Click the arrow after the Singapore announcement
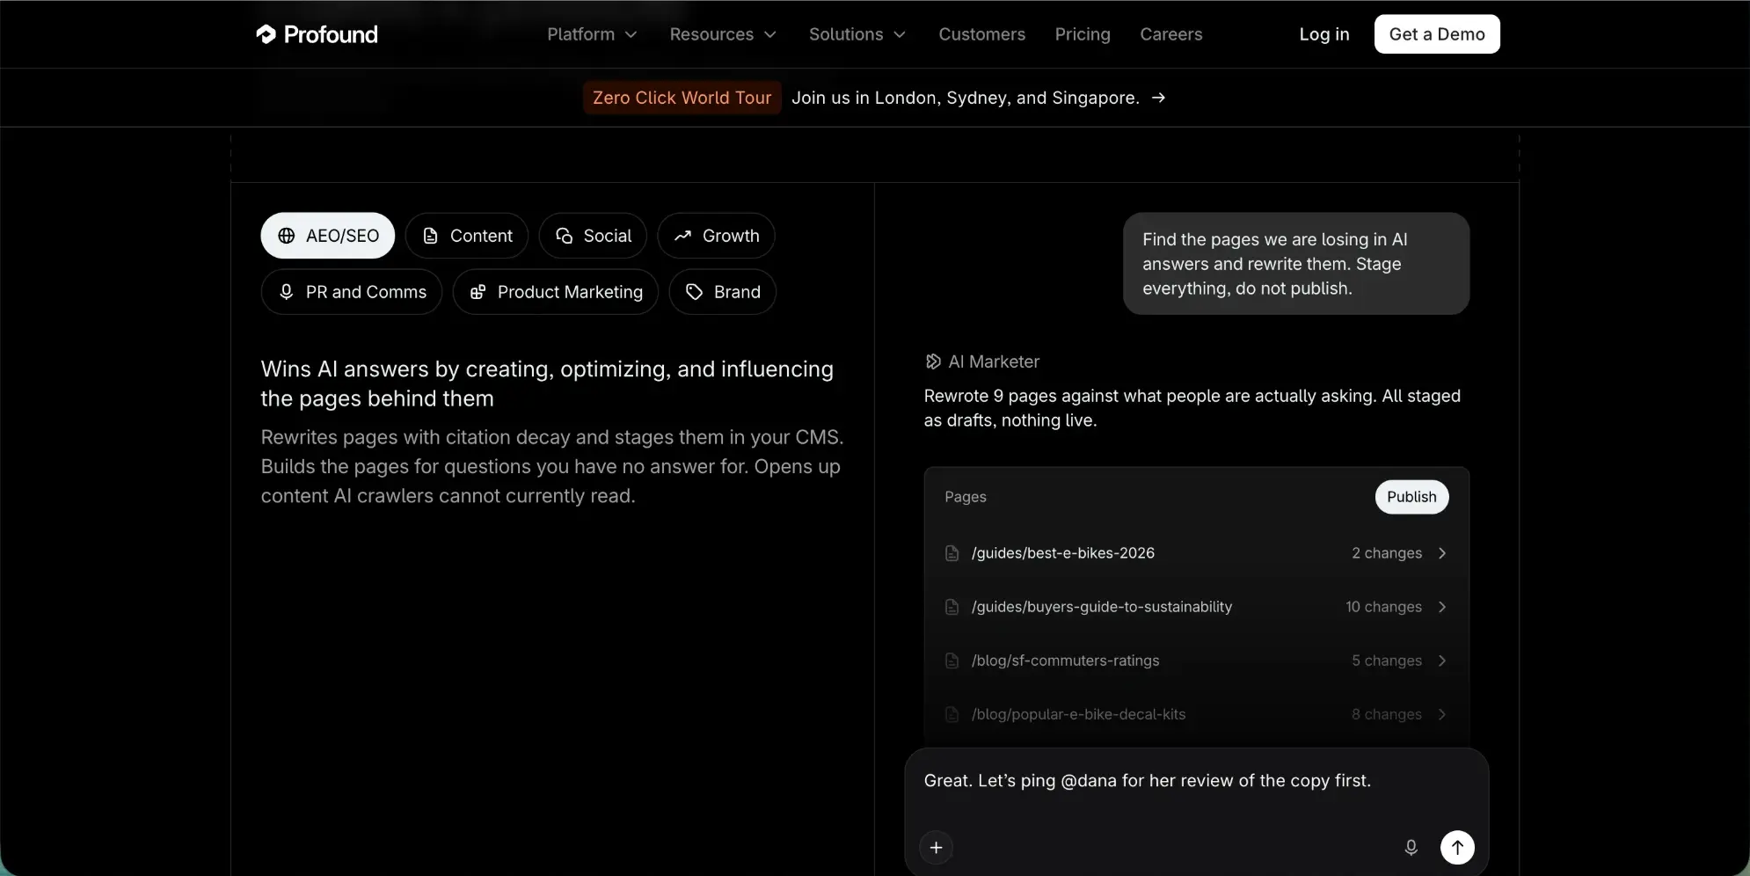 click(1158, 98)
